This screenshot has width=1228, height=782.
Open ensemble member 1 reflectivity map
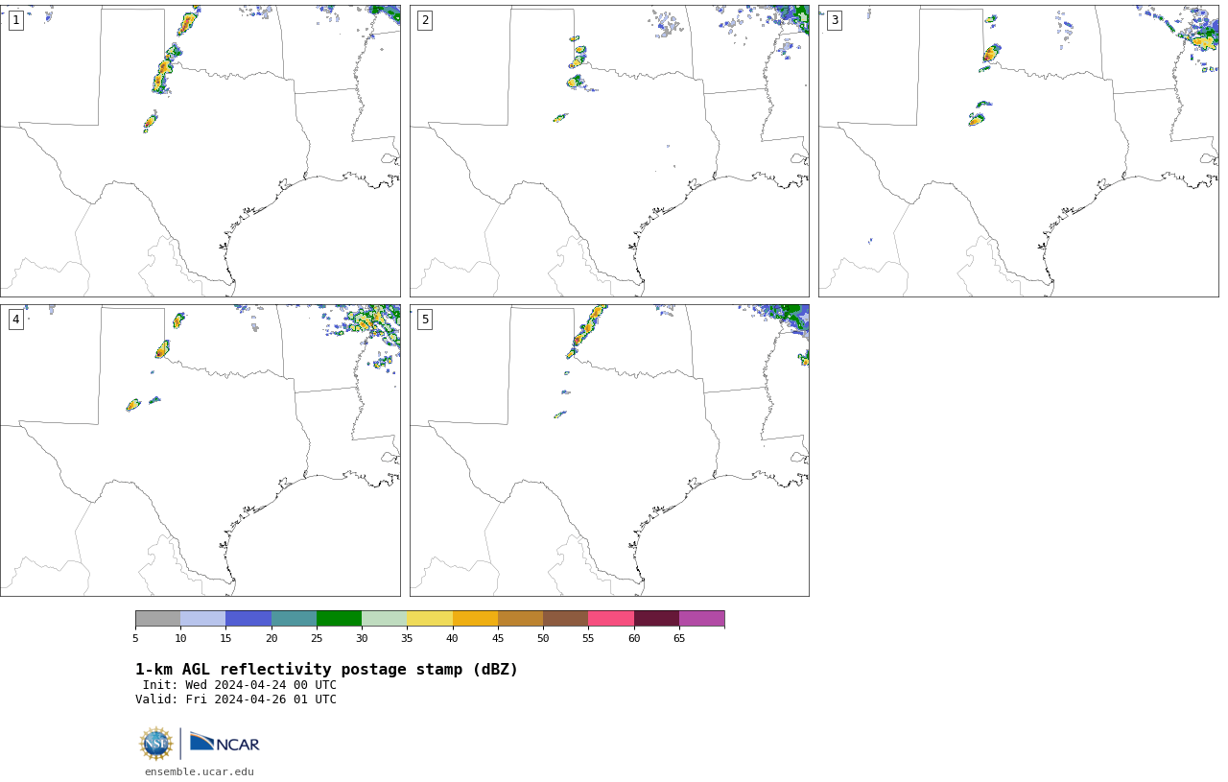point(201,151)
